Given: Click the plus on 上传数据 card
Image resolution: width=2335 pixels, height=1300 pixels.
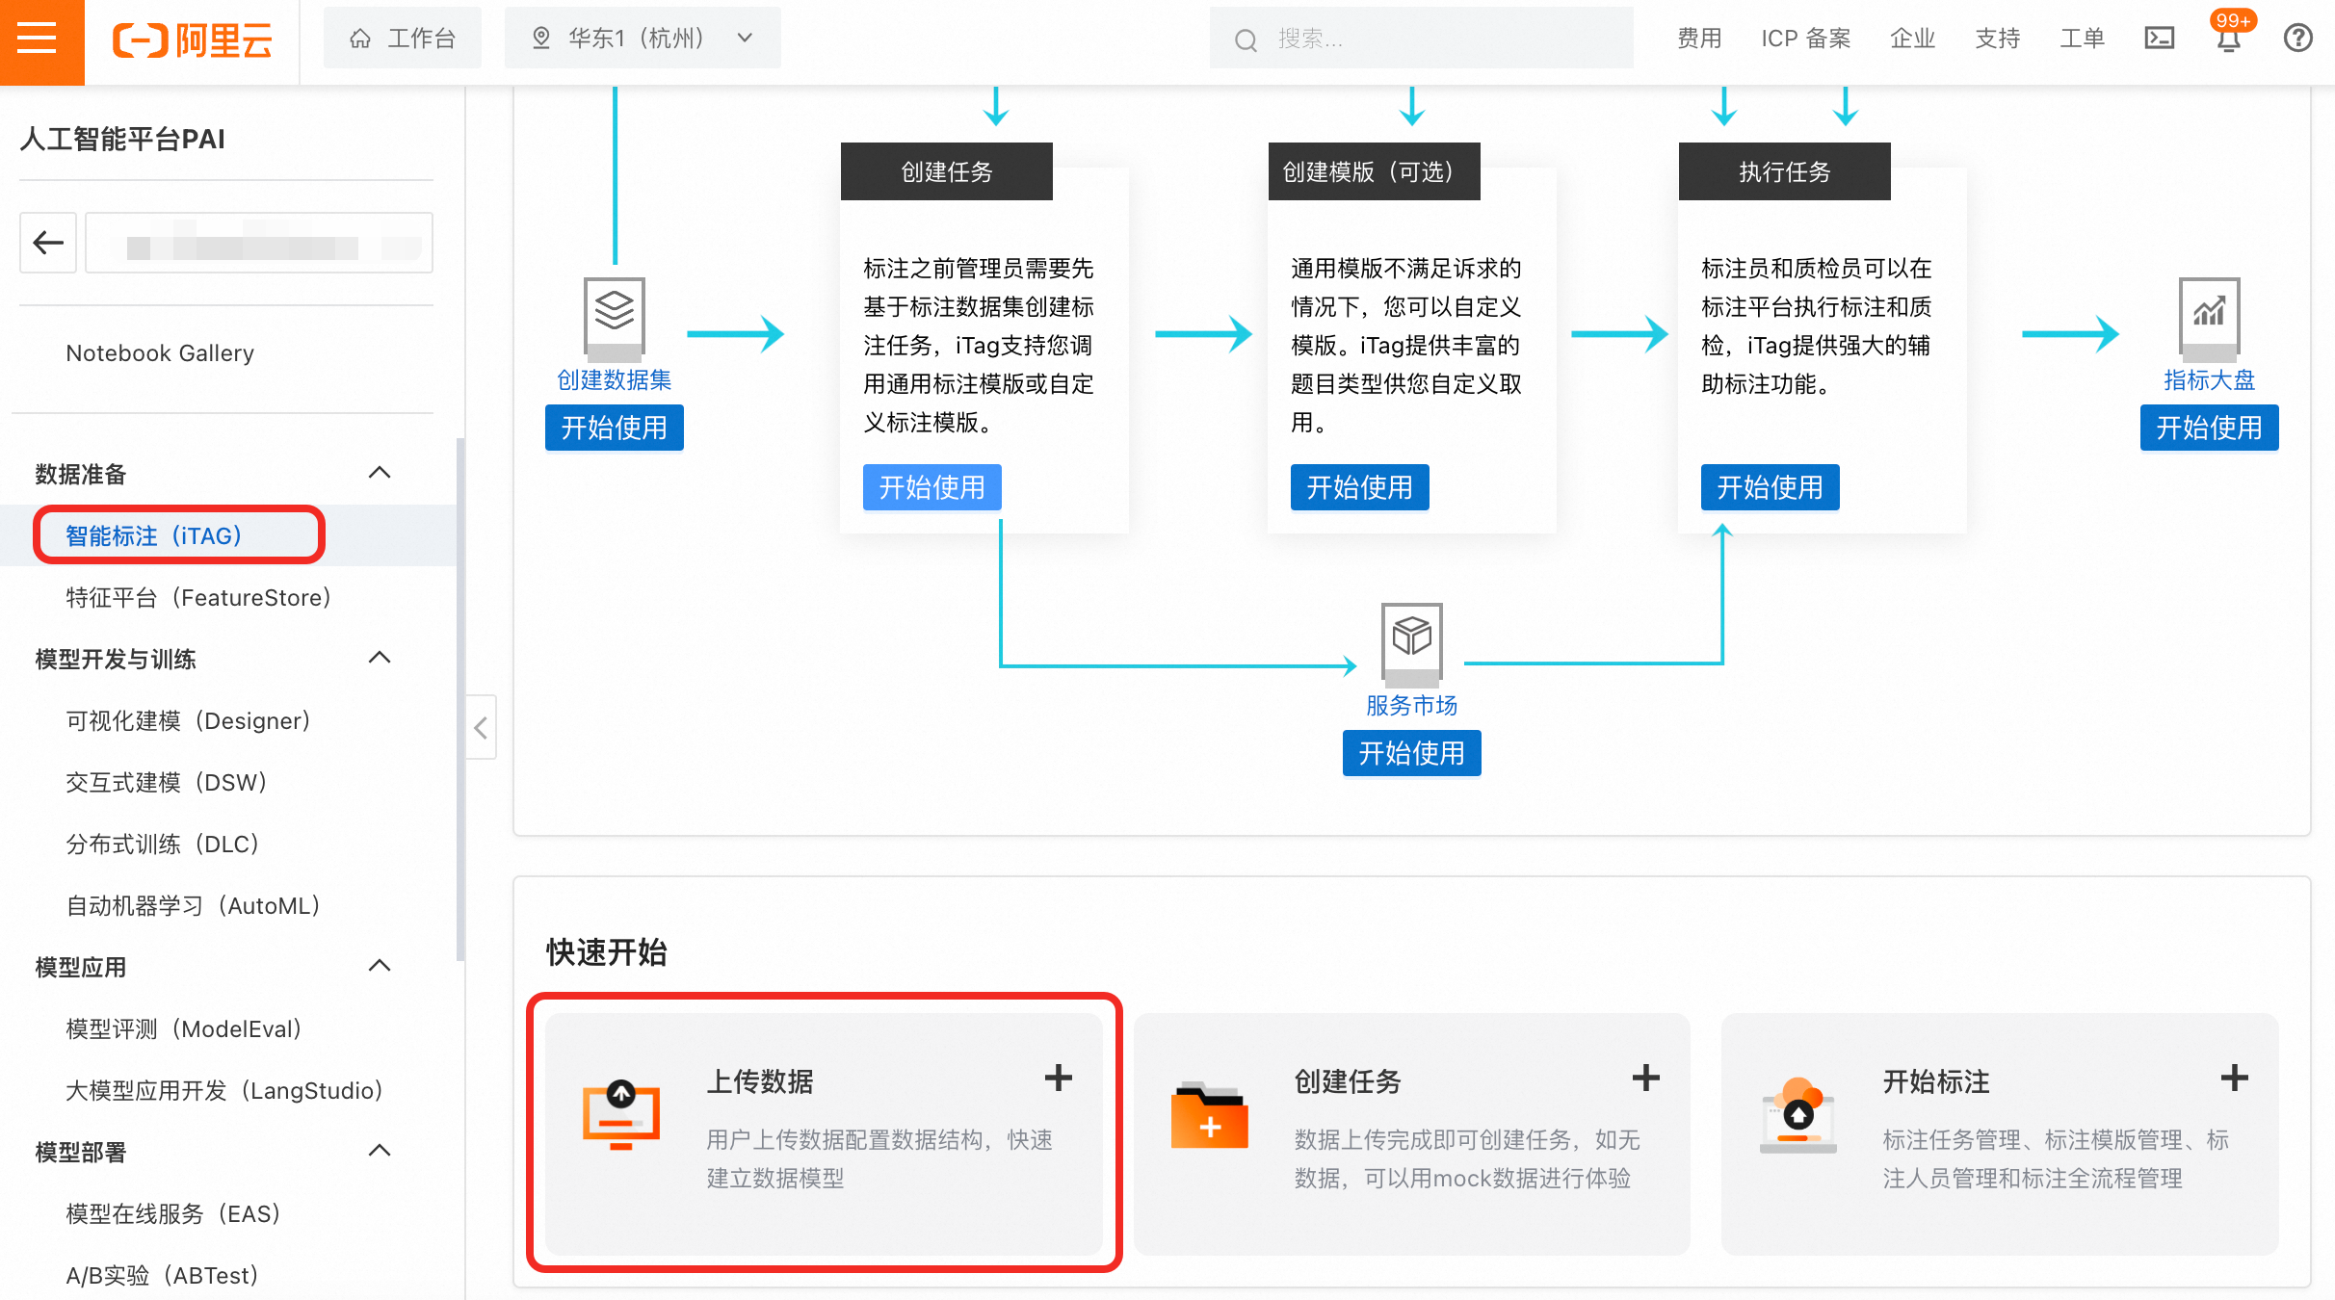Looking at the screenshot, I should pos(1059,1078).
